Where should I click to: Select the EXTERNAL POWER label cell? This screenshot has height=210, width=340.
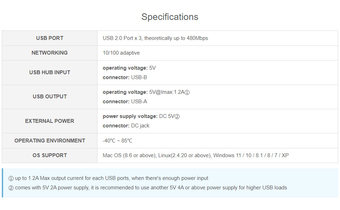coord(50,121)
